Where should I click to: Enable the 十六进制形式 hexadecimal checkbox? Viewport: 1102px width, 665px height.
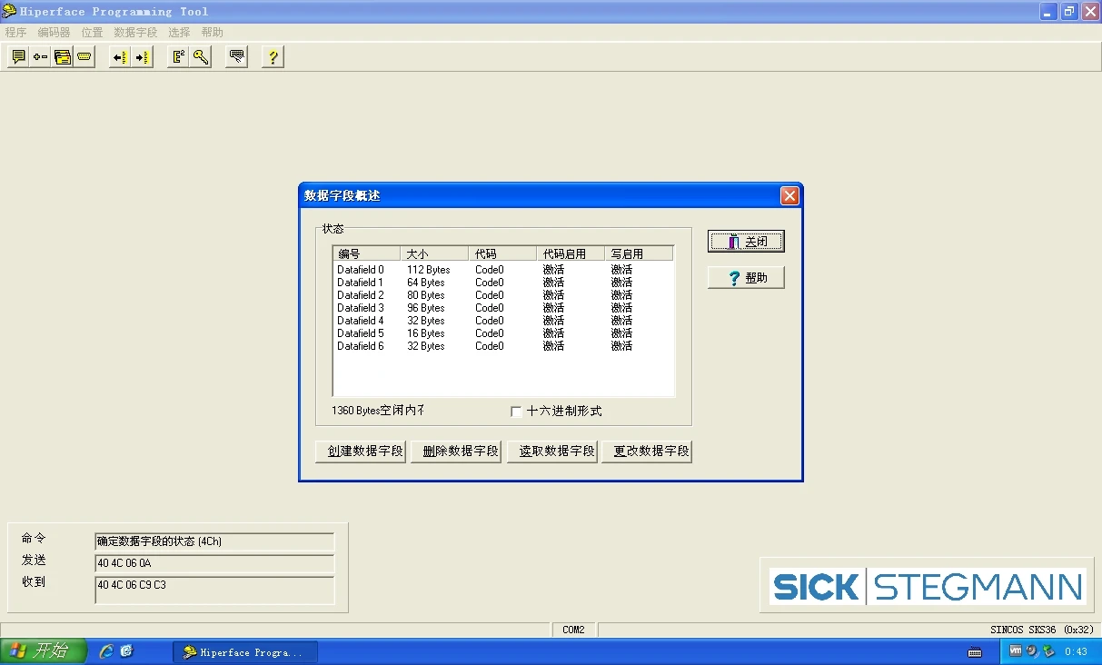point(515,411)
